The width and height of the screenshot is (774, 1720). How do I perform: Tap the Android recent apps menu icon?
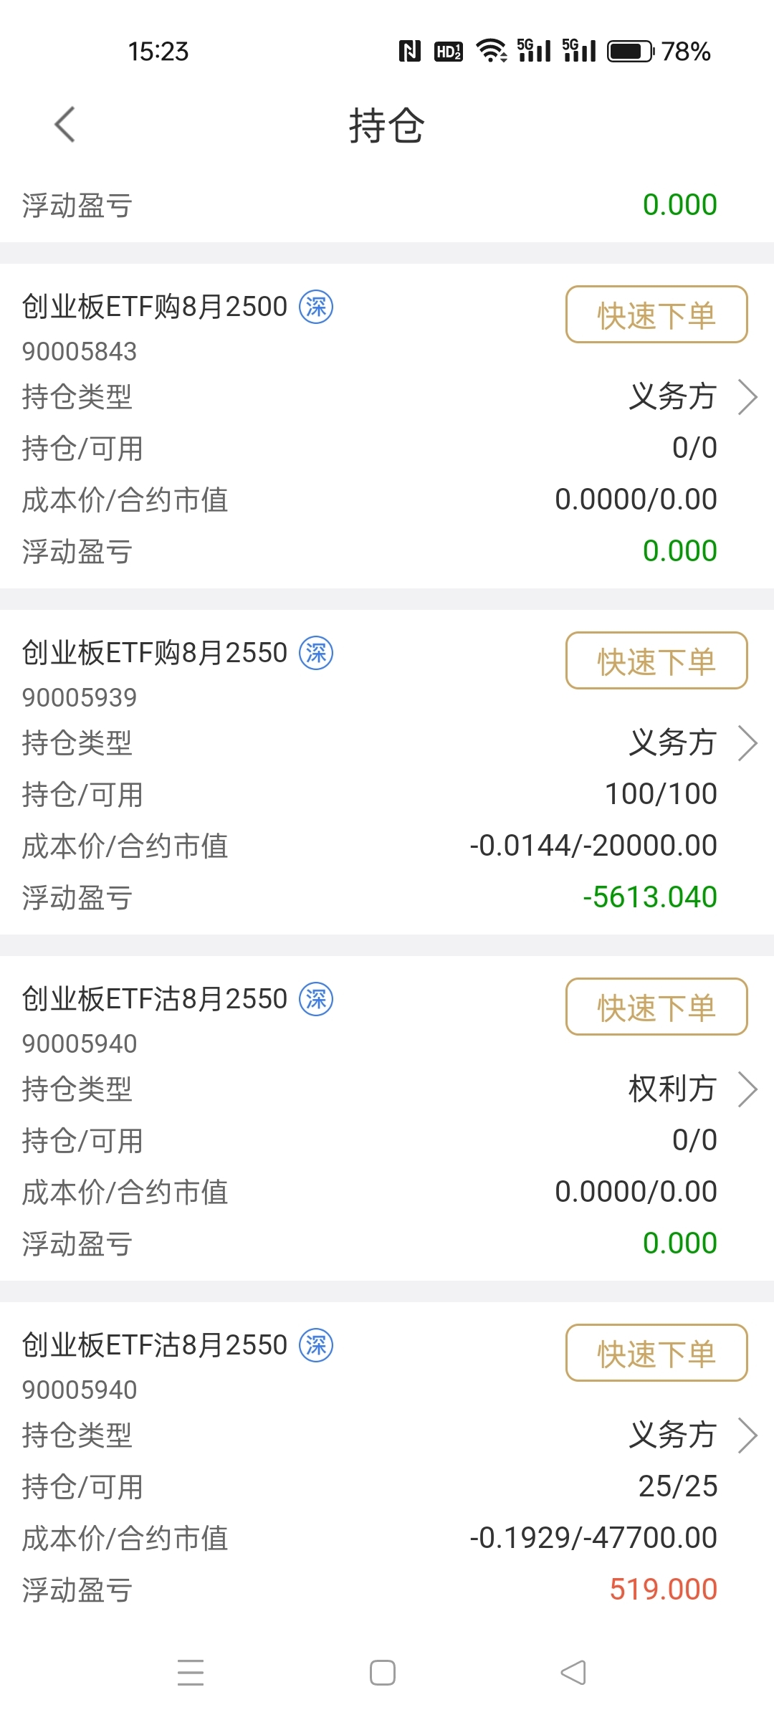point(191,1673)
